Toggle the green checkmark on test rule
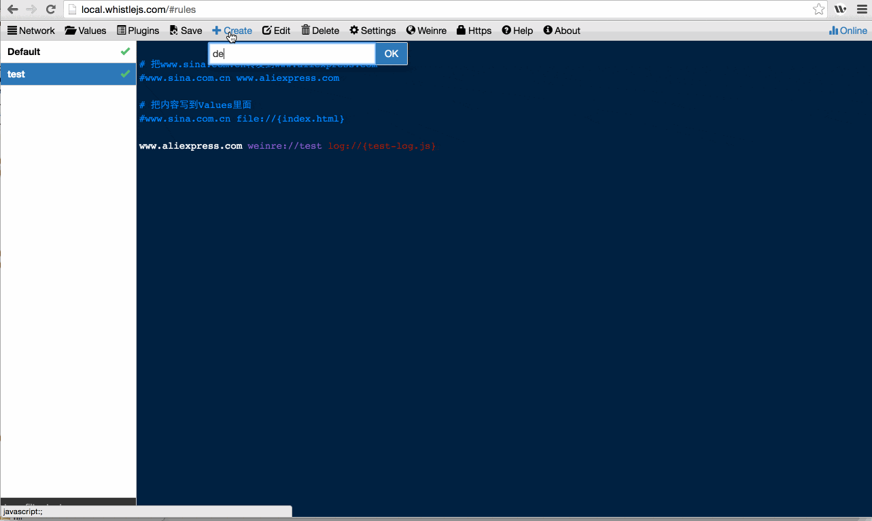 point(125,74)
